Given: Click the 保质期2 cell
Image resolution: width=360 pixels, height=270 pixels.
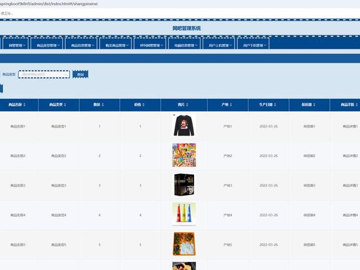Looking at the screenshot, I should point(309,156).
